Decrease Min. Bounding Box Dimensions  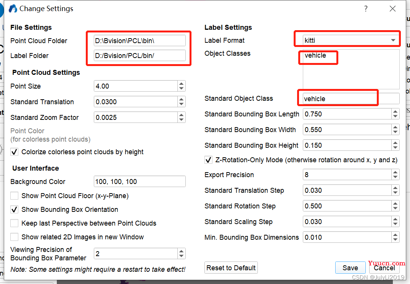pyautogui.click(x=396, y=240)
